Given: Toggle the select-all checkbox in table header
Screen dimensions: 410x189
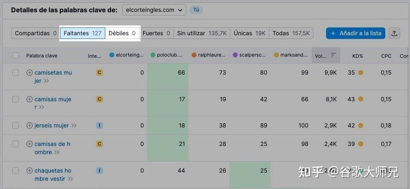Looking at the screenshot, I should point(16,55).
